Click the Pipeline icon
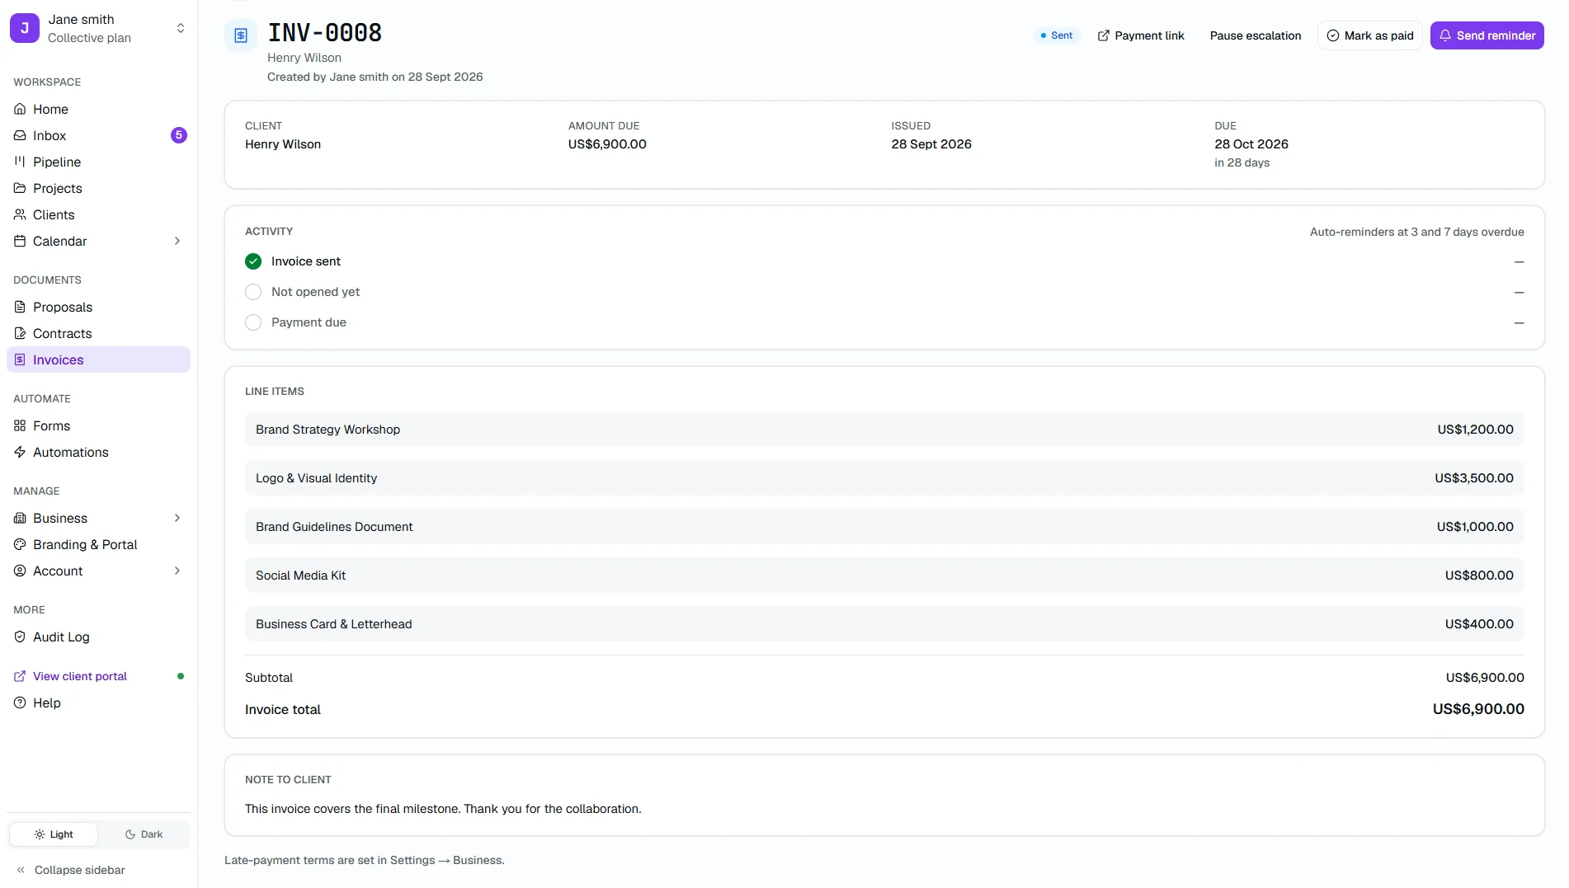This screenshot has width=1569, height=888. [20, 162]
